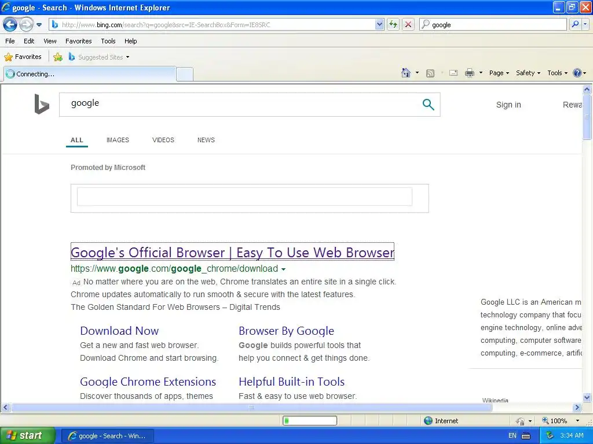Select the ALL results tab
Image resolution: width=593 pixels, height=444 pixels.
pos(77,140)
